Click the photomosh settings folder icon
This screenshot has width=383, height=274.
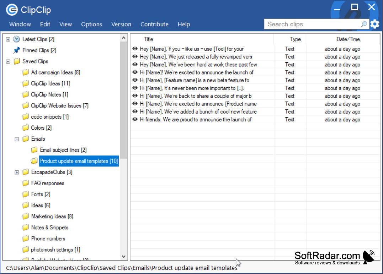(x=25, y=249)
